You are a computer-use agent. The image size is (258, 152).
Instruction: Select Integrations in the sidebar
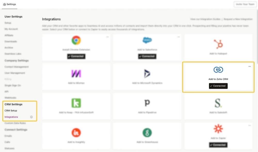coord(11,117)
